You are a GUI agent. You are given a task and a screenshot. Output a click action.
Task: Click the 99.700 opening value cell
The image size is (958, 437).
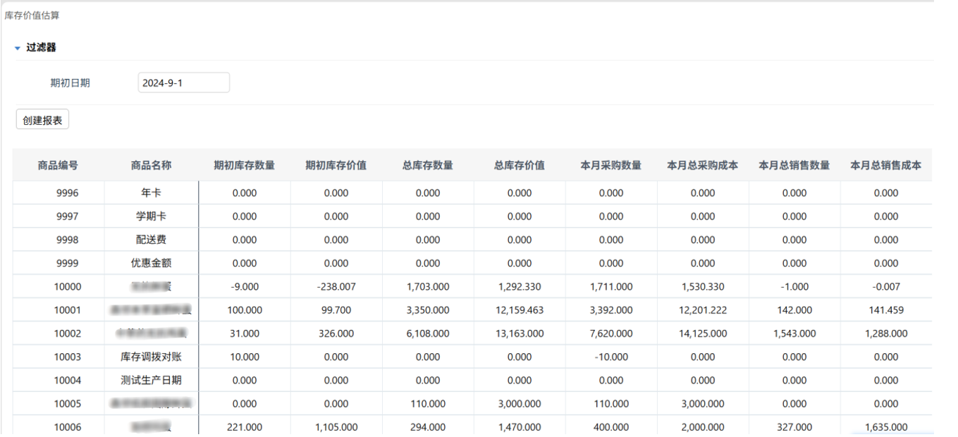pos(336,309)
